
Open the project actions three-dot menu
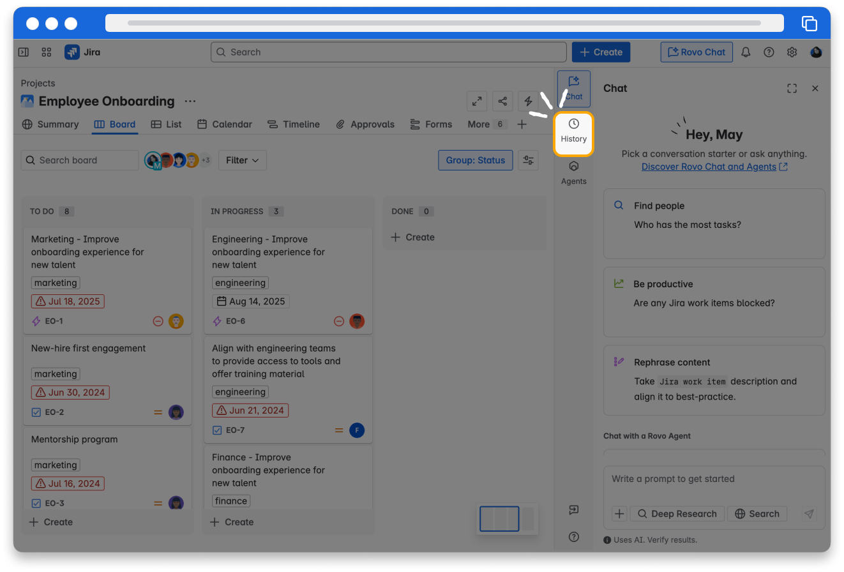tap(190, 101)
